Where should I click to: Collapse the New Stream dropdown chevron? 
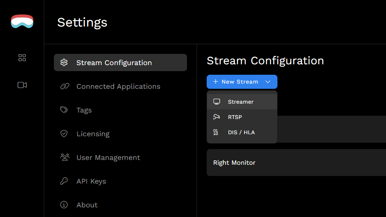tap(268, 82)
